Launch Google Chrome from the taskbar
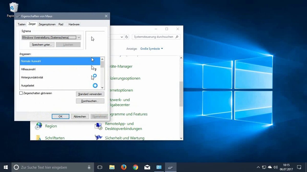307x172 pixels. 135,167
